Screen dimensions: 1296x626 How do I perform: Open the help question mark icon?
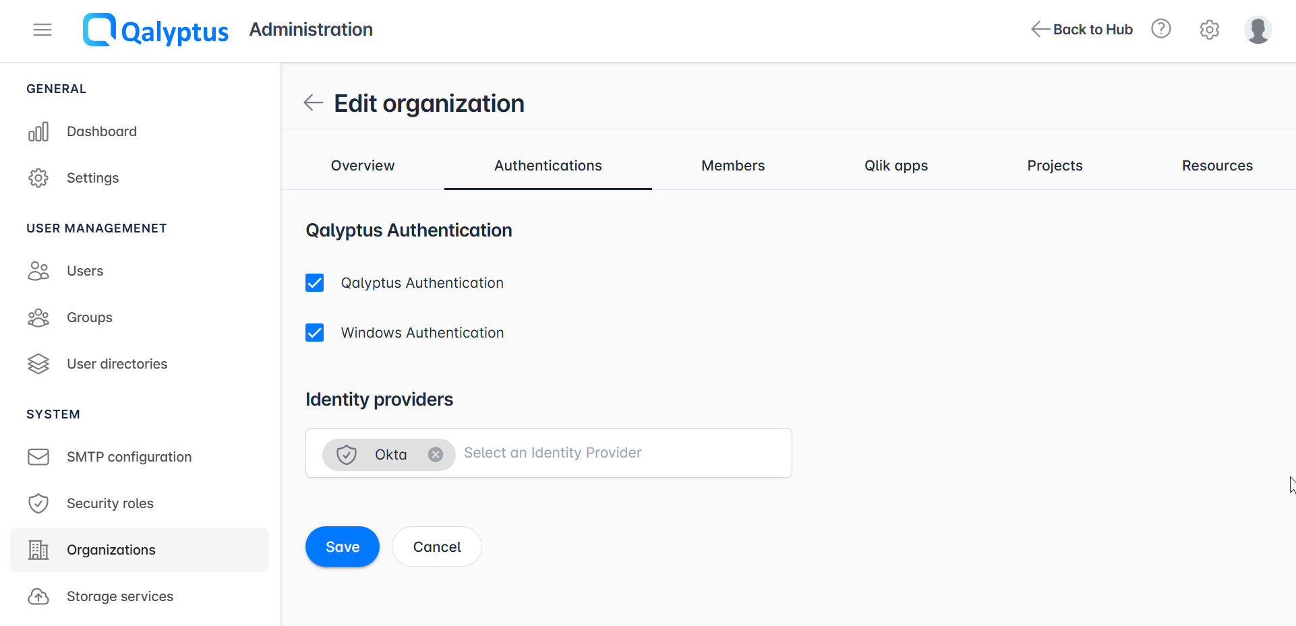pyautogui.click(x=1161, y=28)
